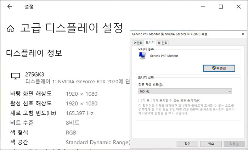Open the 화면 재생 빈도 dropdown showing 165 Hz
The height and width of the screenshot is (150, 248).
point(185,91)
